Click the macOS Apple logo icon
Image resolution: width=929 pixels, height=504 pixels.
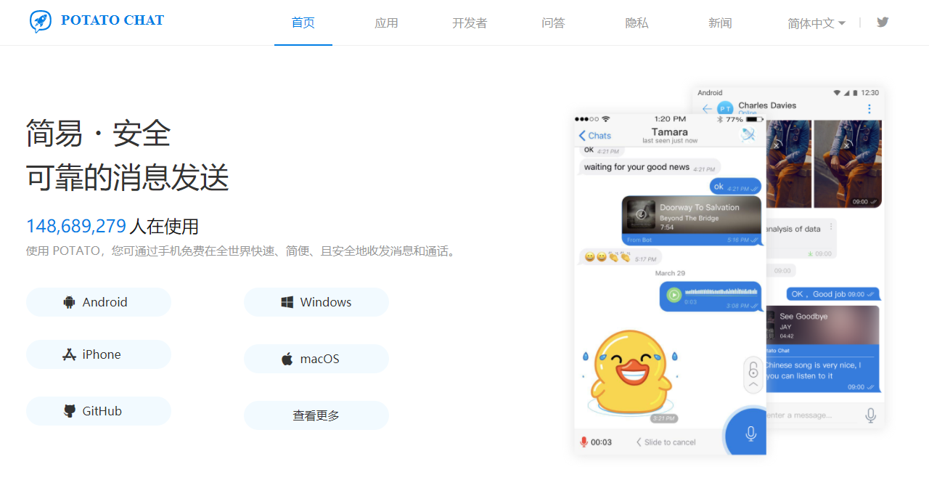[x=287, y=359]
